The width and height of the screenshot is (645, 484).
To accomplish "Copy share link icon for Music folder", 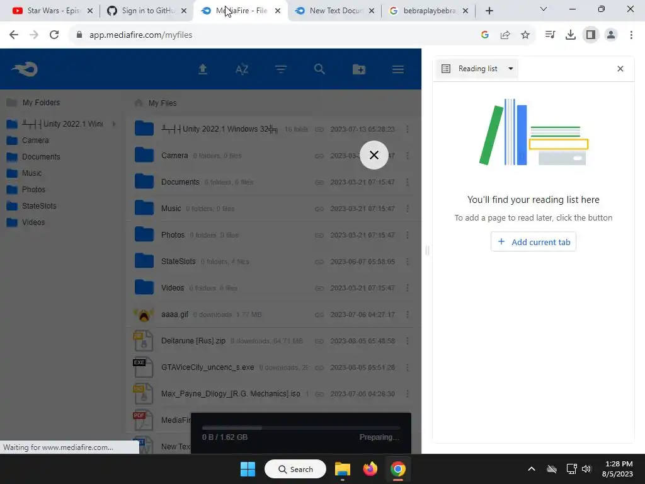I will pyautogui.click(x=319, y=209).
